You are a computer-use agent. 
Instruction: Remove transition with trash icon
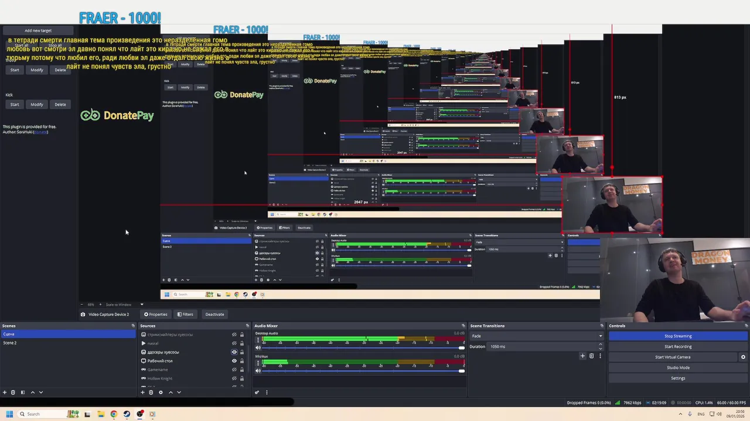[591, 356]
